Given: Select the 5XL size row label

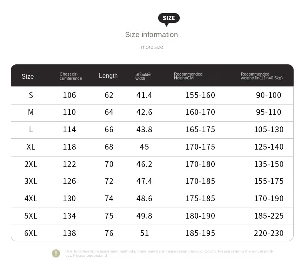Looking at the screenshot, I should click(x=31, y=216).
